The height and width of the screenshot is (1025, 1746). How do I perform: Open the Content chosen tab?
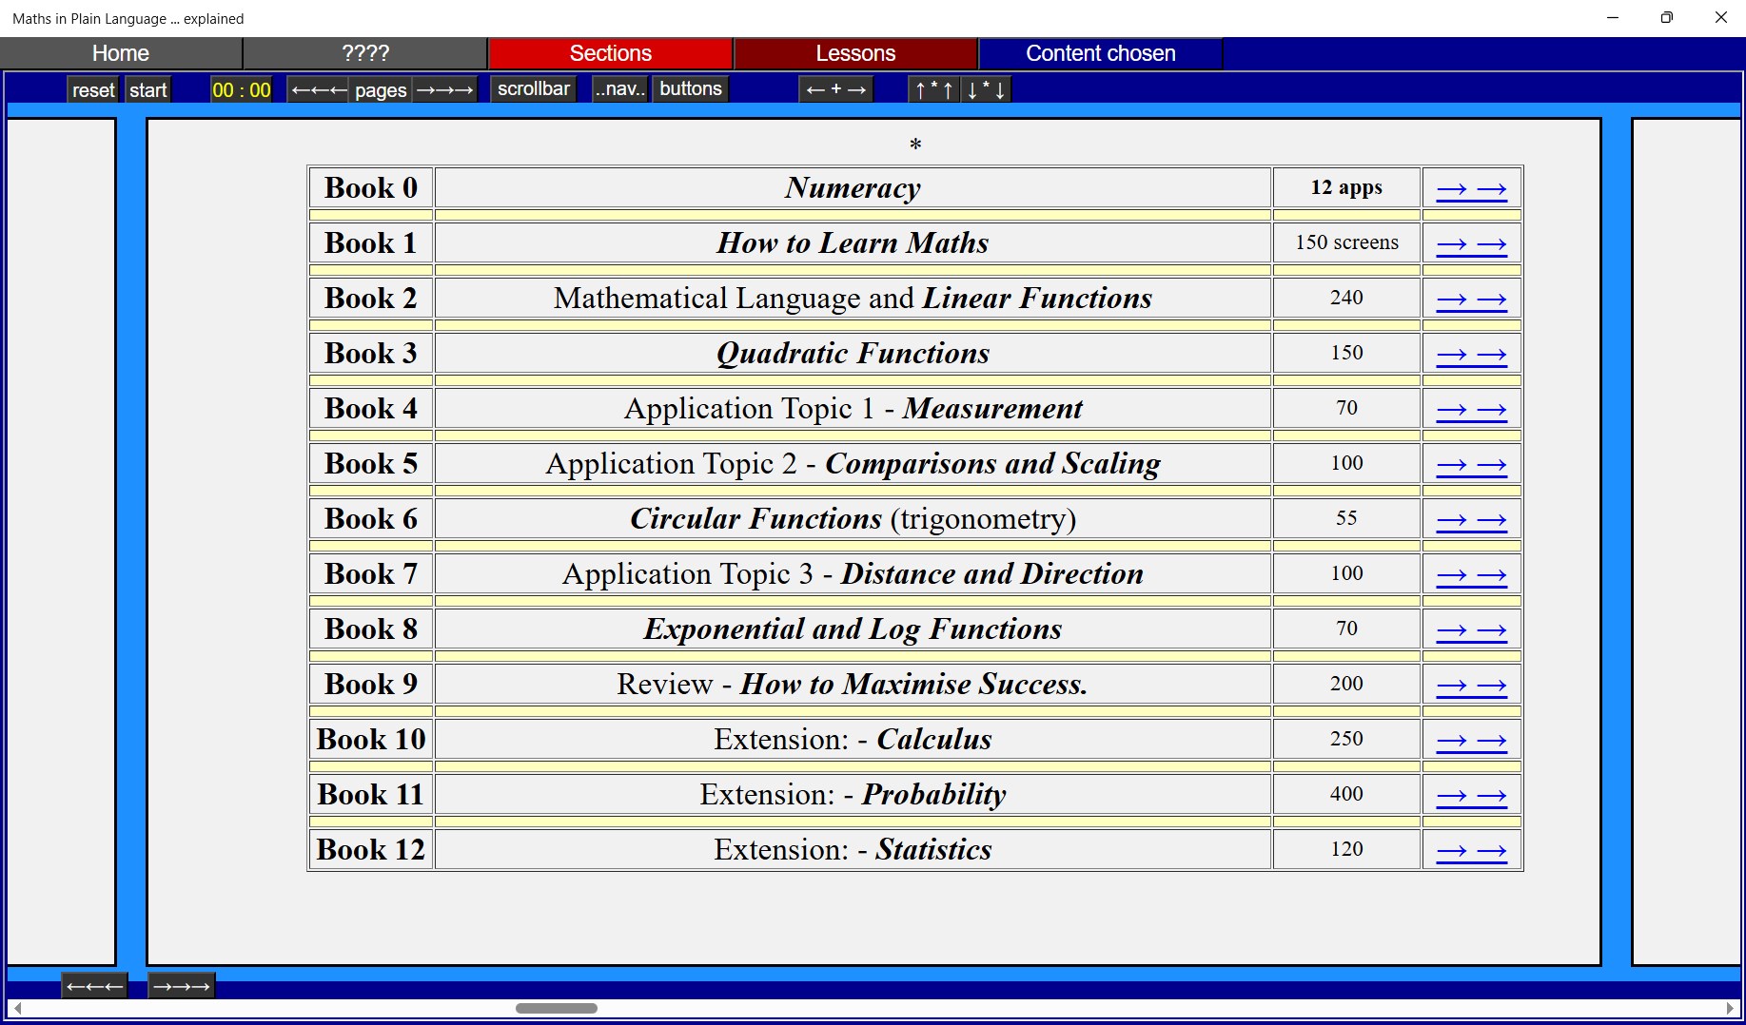click(1101, 53)
